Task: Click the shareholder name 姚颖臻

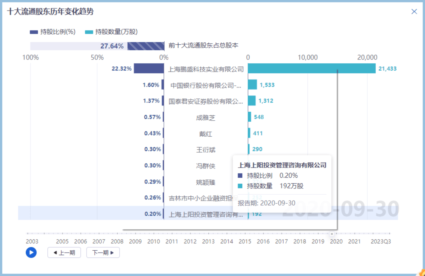Action: [206, 182]
